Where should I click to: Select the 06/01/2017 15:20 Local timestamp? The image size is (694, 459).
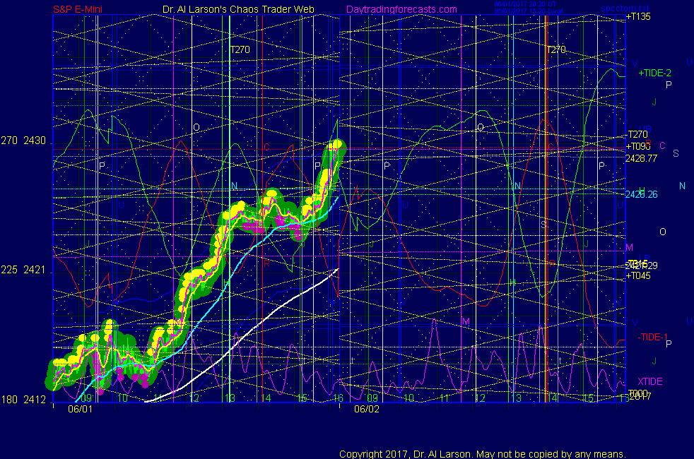529,11
